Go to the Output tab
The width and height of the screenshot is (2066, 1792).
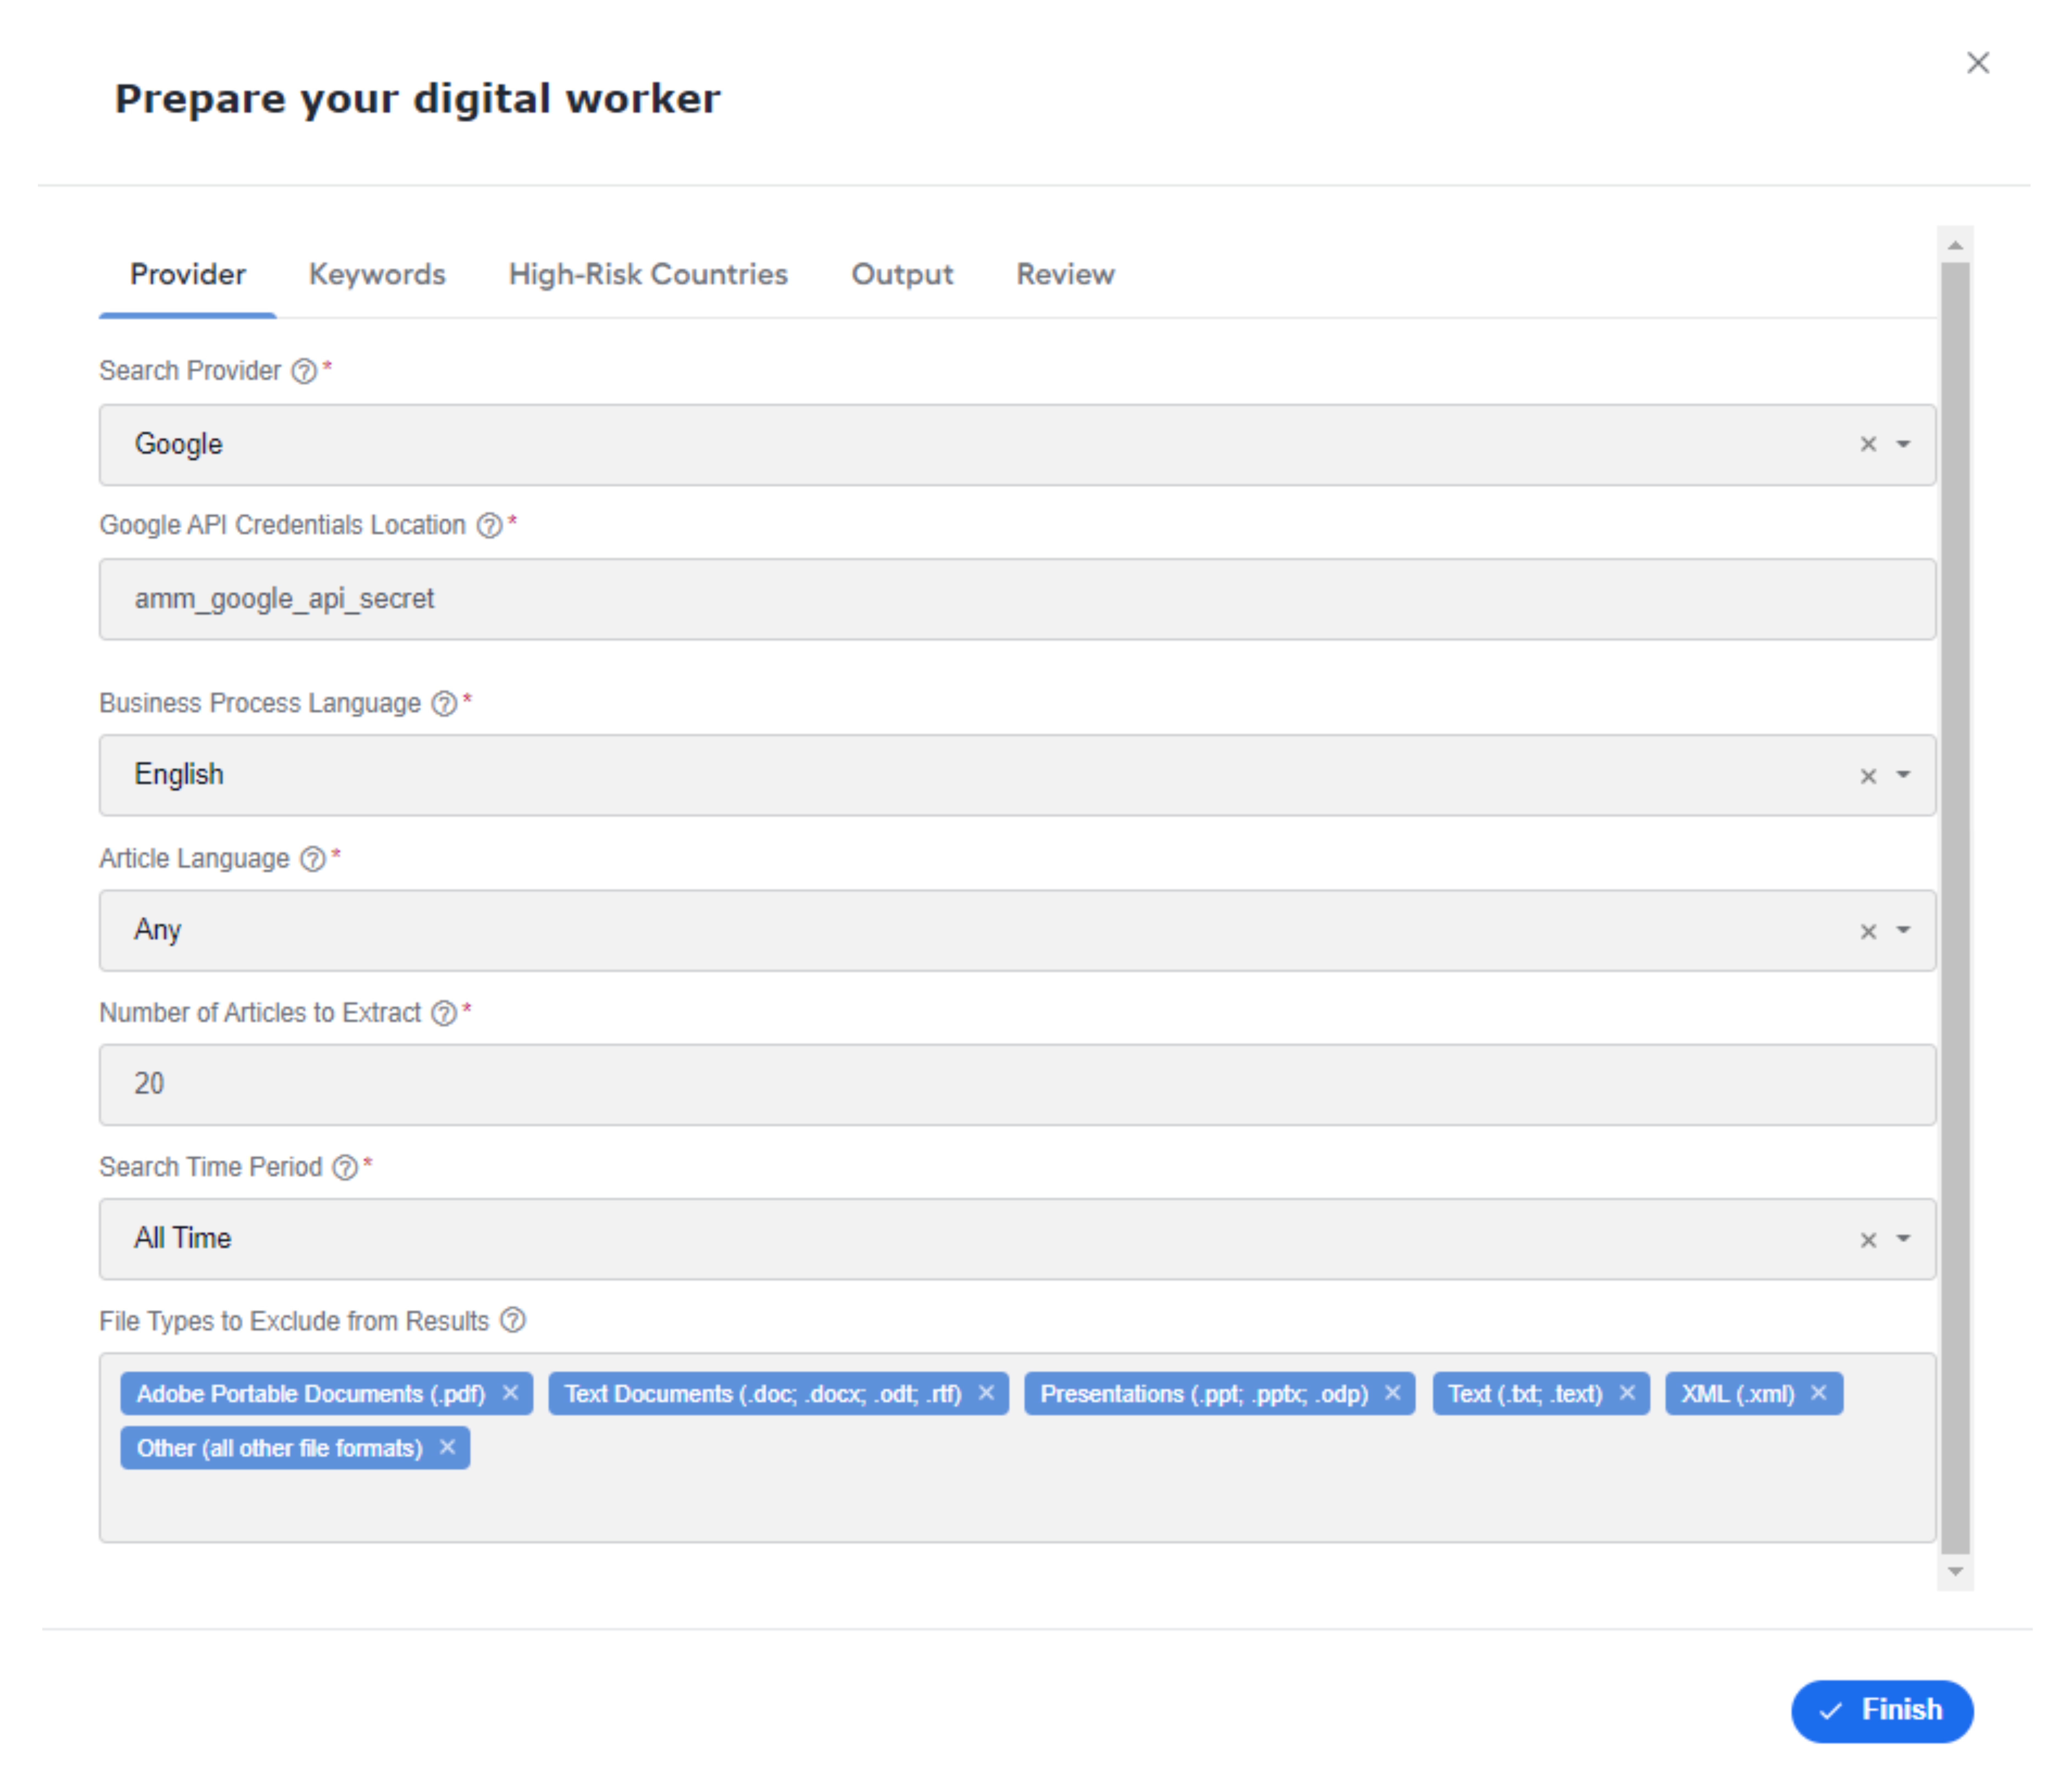902,275
